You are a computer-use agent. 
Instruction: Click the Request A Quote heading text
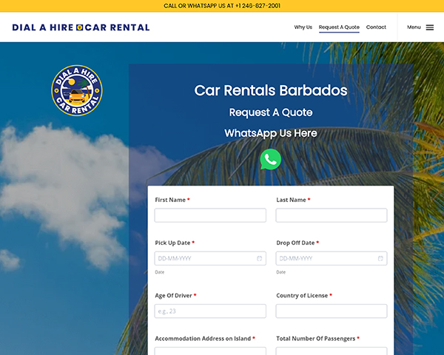(x=271, y=112)
